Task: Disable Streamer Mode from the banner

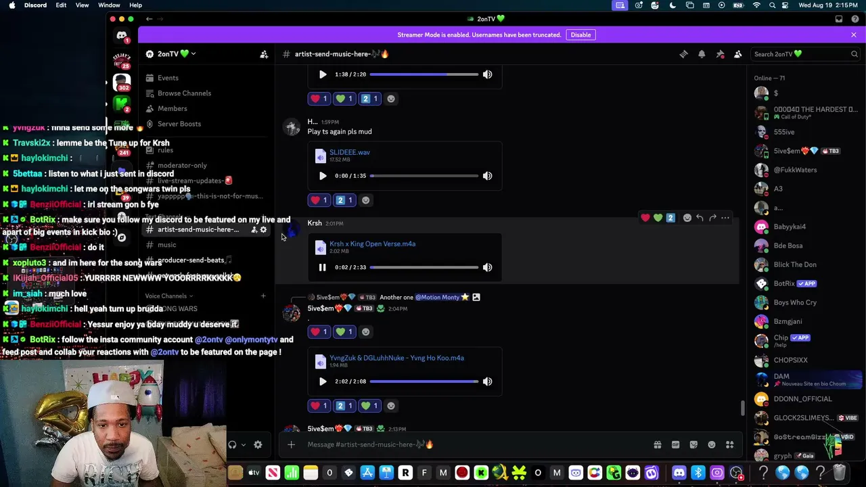Action: coord(580,34)
